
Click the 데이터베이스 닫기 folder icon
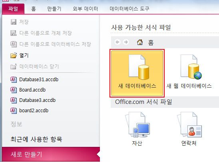[x=14, y=66]
